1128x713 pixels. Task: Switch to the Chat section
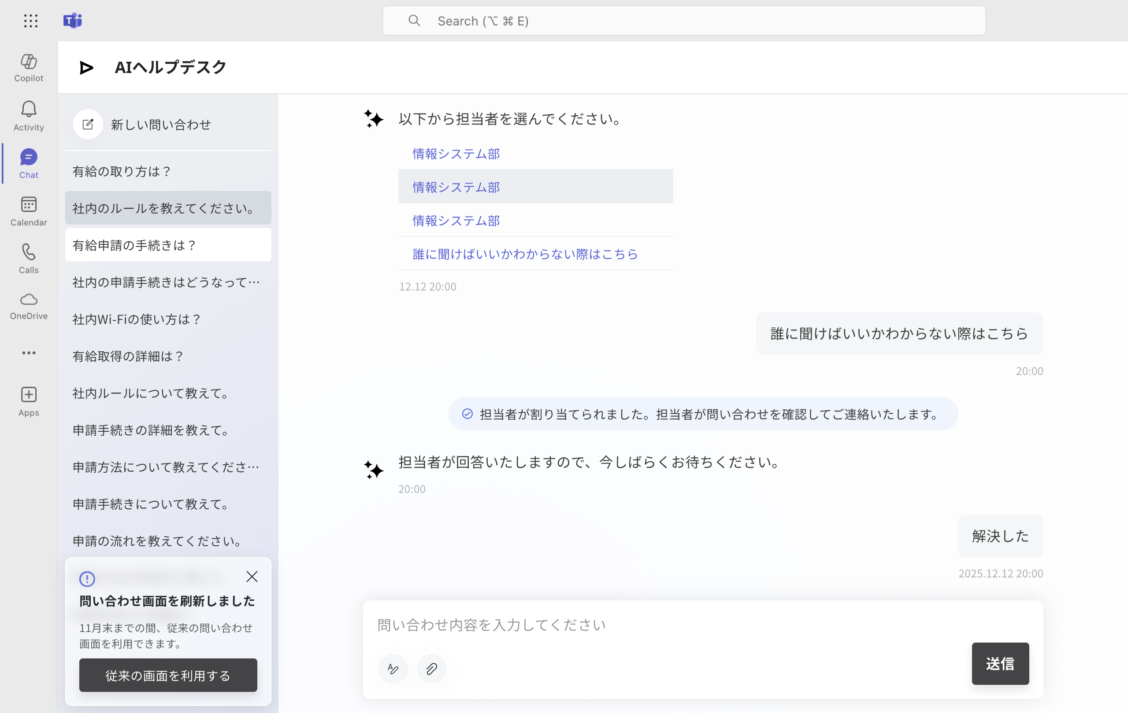point(29,164)
